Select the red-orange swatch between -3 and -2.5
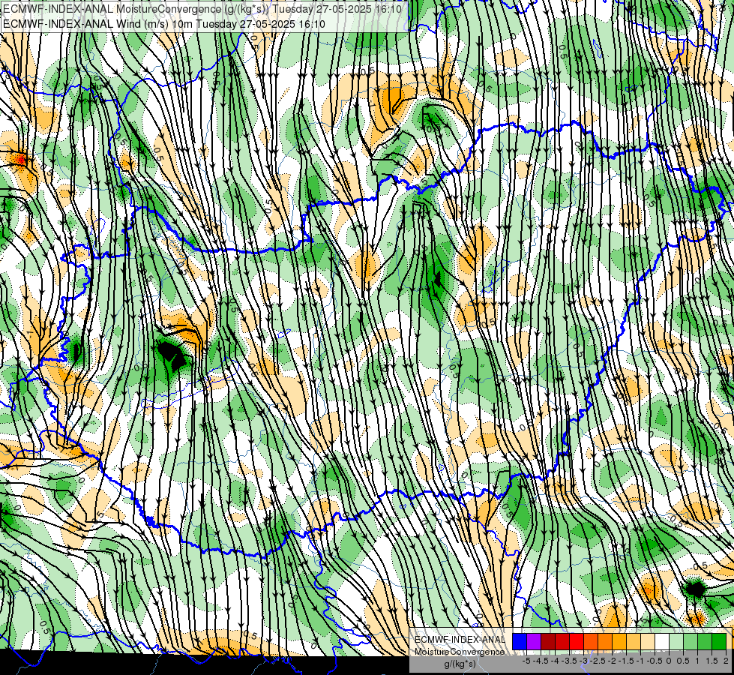 (591, 641)
